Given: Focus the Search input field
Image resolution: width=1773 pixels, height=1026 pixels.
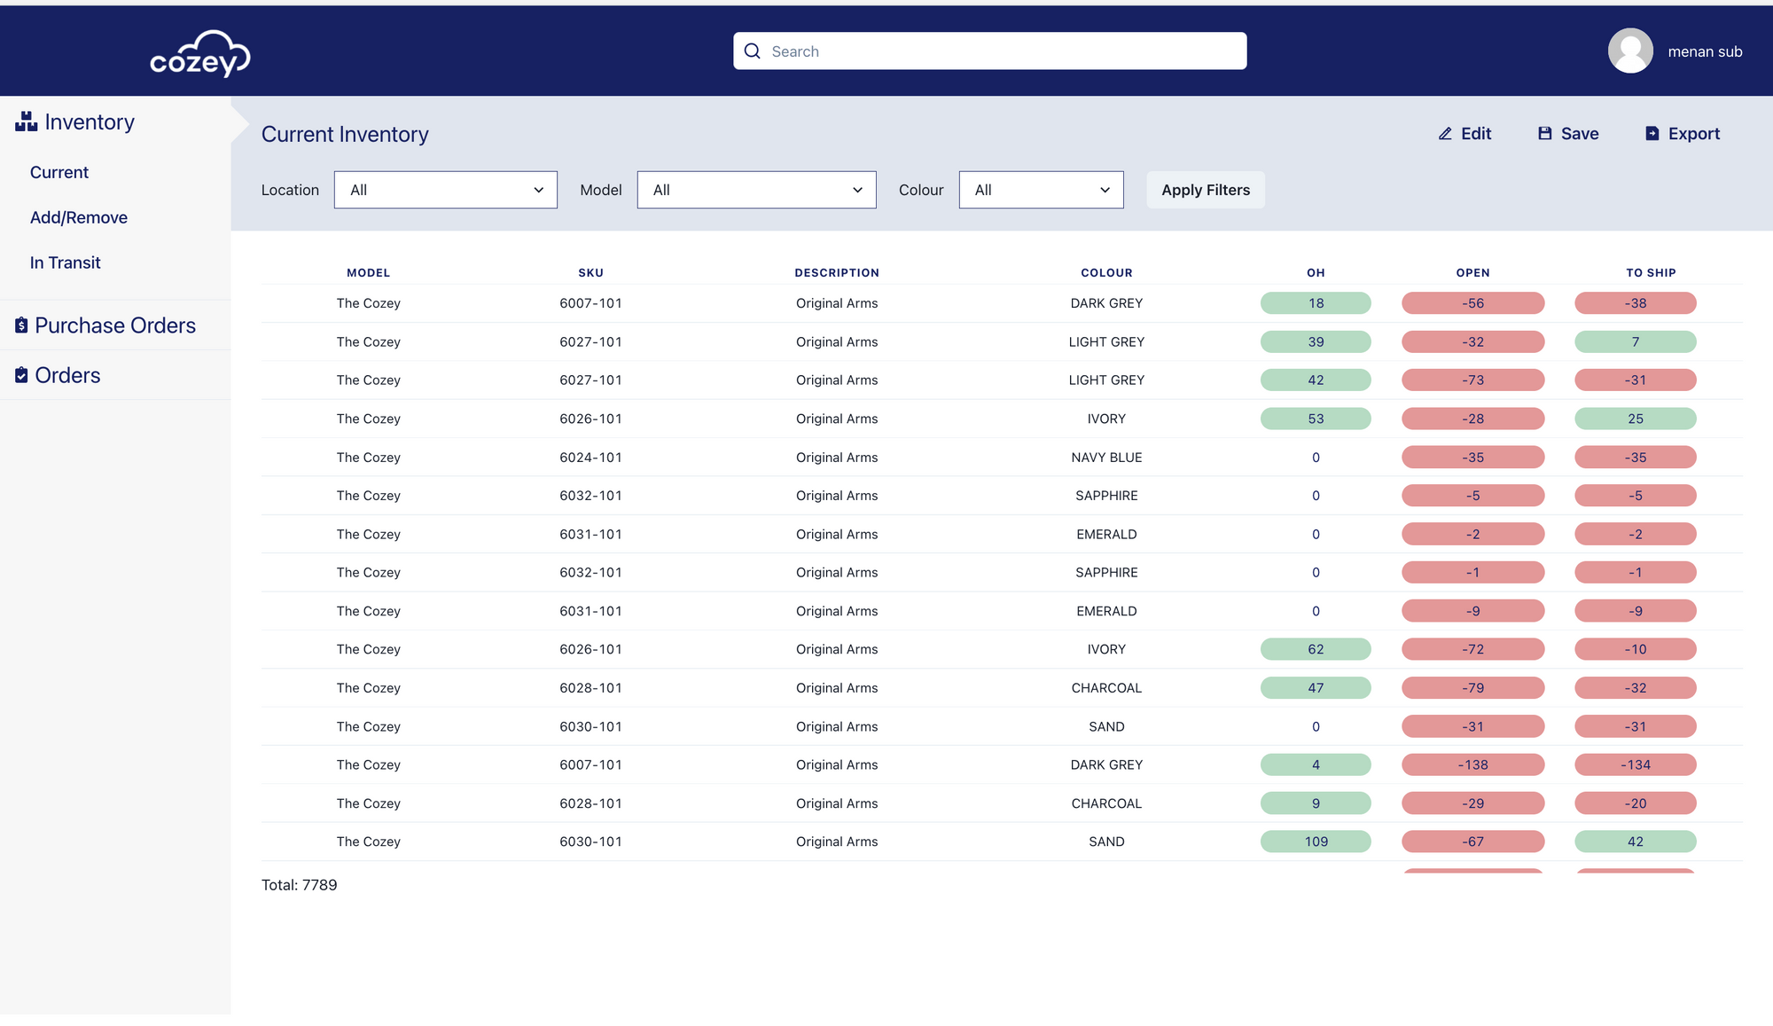Looking at the screenshot, I should click(x=990, y=51).
